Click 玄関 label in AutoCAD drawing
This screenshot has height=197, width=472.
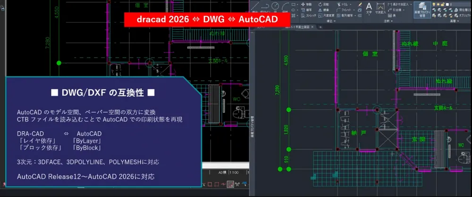tap(419, 139)
